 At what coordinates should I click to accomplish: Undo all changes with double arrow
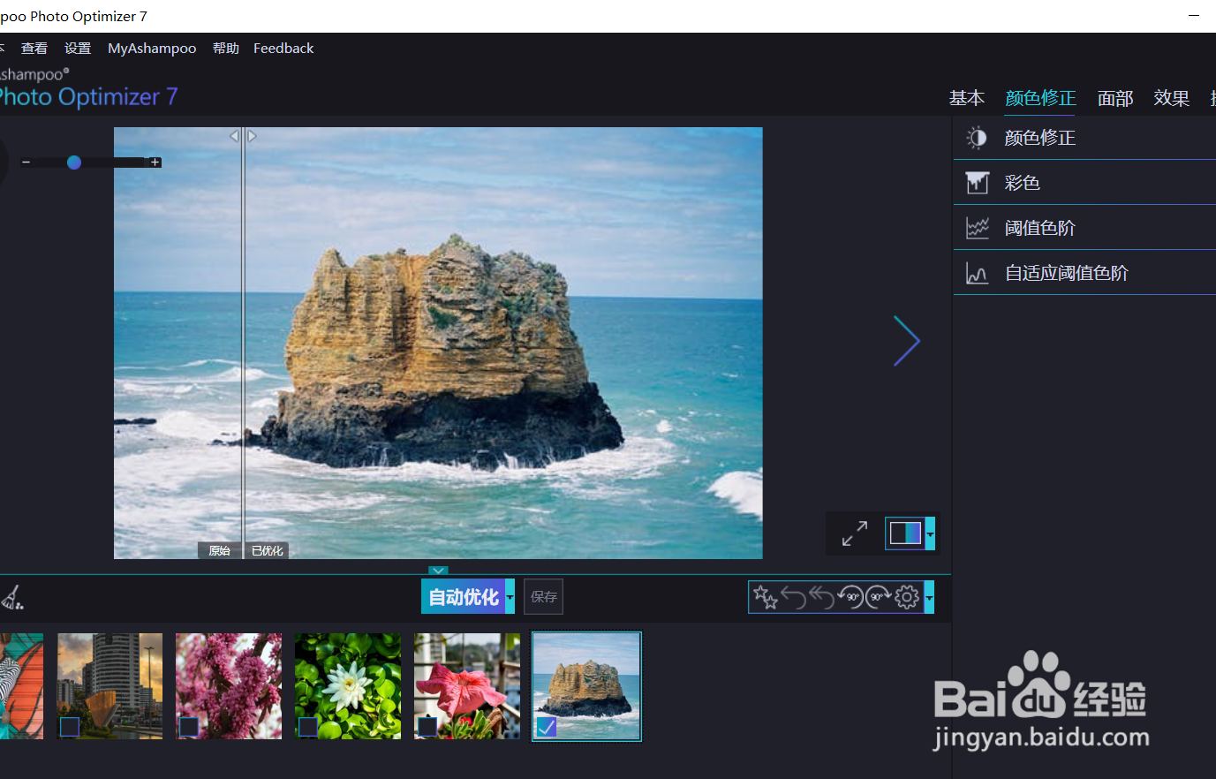click(x=822, y=598)
